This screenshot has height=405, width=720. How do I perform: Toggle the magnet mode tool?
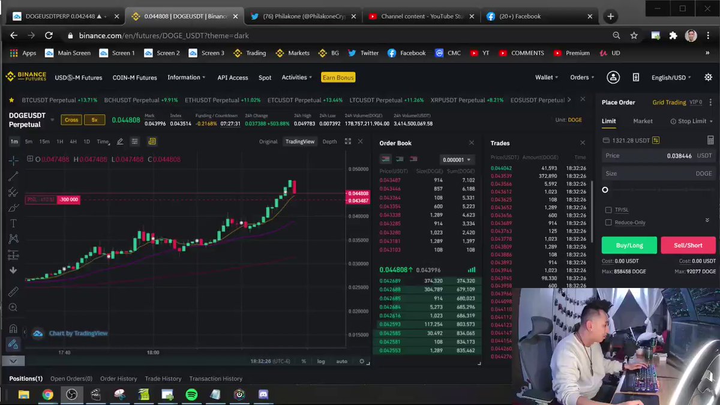pyautogui.click(x=13, y=328)
